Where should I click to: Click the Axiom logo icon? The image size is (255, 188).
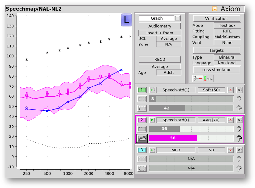click(x=214, y=9)
